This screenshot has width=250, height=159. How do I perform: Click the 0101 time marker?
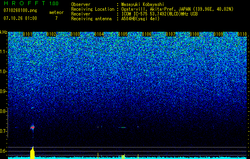click(27, 34)
